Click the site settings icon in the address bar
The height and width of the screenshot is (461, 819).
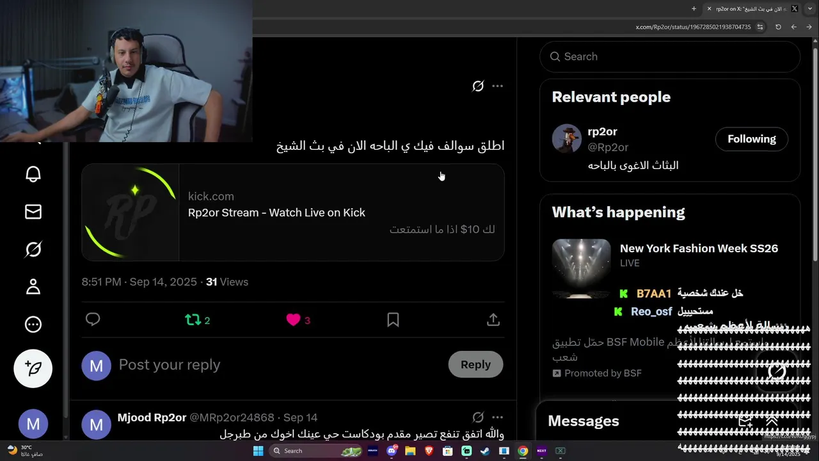760,27
